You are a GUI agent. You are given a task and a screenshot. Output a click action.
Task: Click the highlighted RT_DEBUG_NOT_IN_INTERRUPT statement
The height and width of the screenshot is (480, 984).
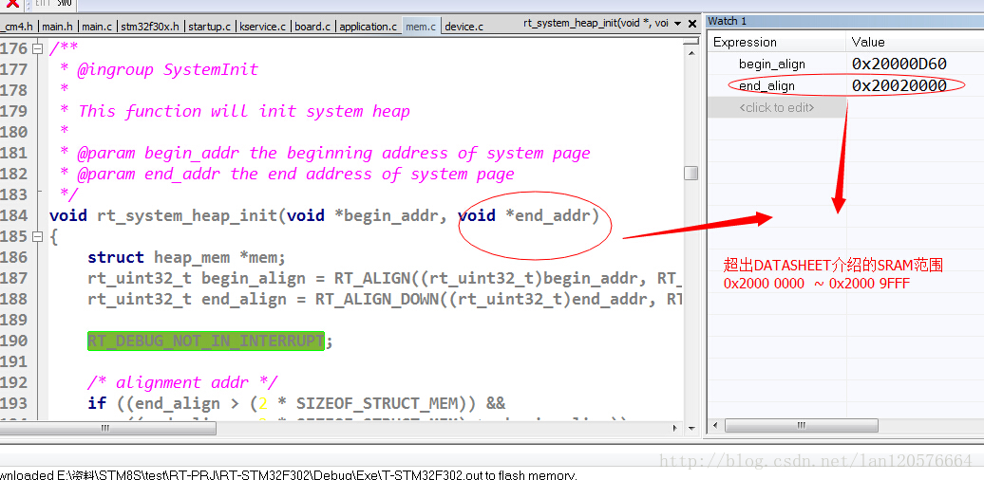click(206, 341)
